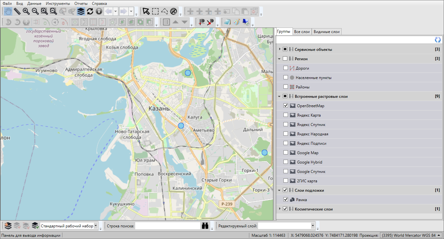Viewport: 444px width, 239px height.
Task: Click the refresh icon in layer filter
Action: click(438, 40)
